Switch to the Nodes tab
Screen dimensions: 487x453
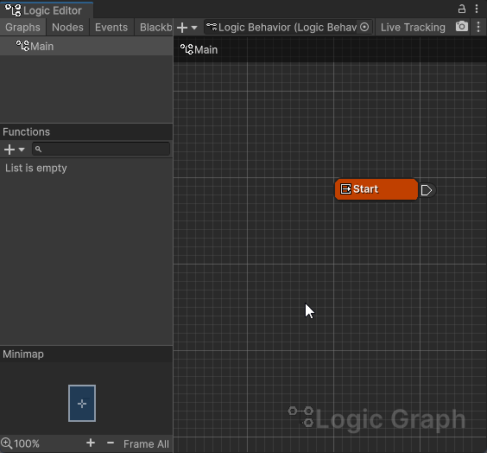coord(67,27)
